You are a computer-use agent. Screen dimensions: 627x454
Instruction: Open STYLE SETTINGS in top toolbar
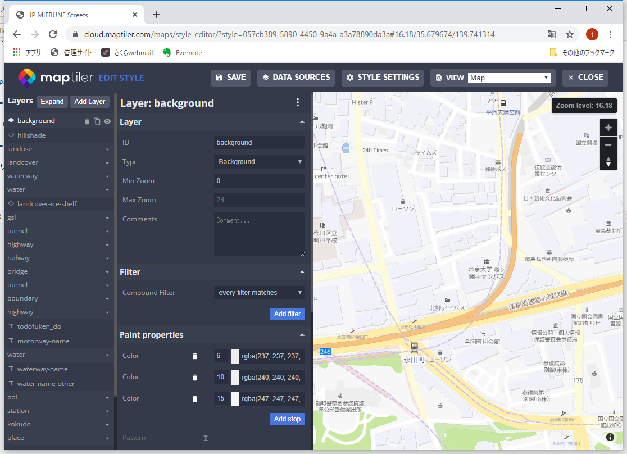click(x=383, y=78)
